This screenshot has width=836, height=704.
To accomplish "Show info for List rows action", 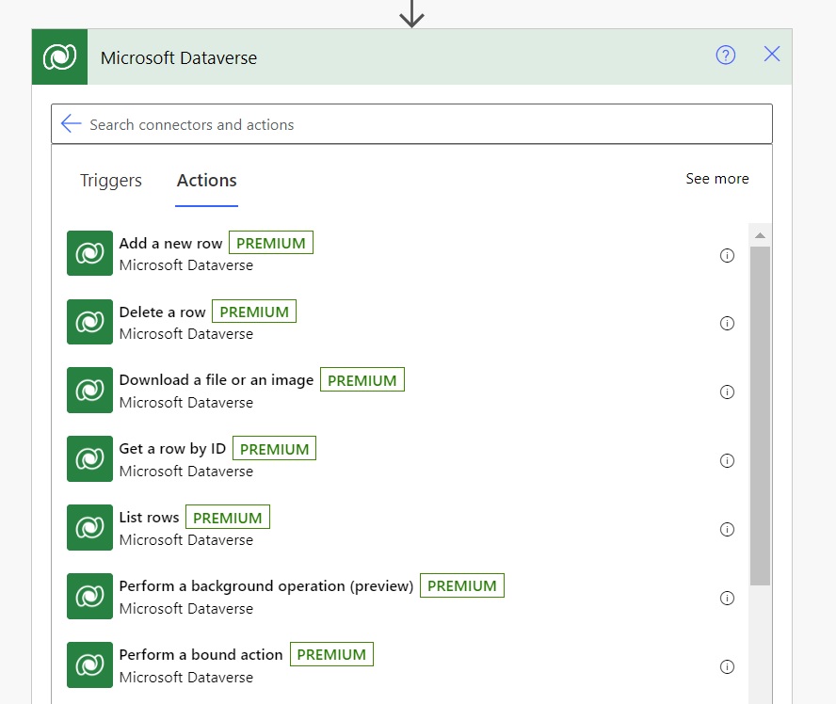I will (x=727, y=529).
